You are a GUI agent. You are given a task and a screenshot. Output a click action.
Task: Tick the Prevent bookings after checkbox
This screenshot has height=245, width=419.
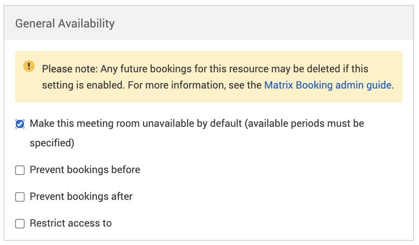pos(20,197)
